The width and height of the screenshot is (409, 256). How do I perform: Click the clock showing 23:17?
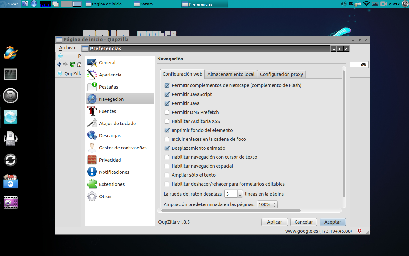(395, 4)
